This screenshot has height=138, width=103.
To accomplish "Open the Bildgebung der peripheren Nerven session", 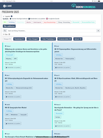I will tap(26, 50).
